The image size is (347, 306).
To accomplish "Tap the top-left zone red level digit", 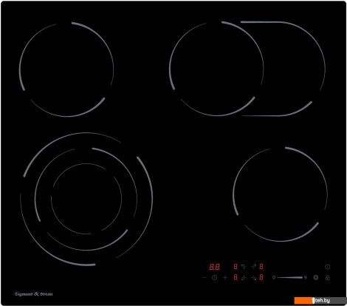I will click(236, 267).
